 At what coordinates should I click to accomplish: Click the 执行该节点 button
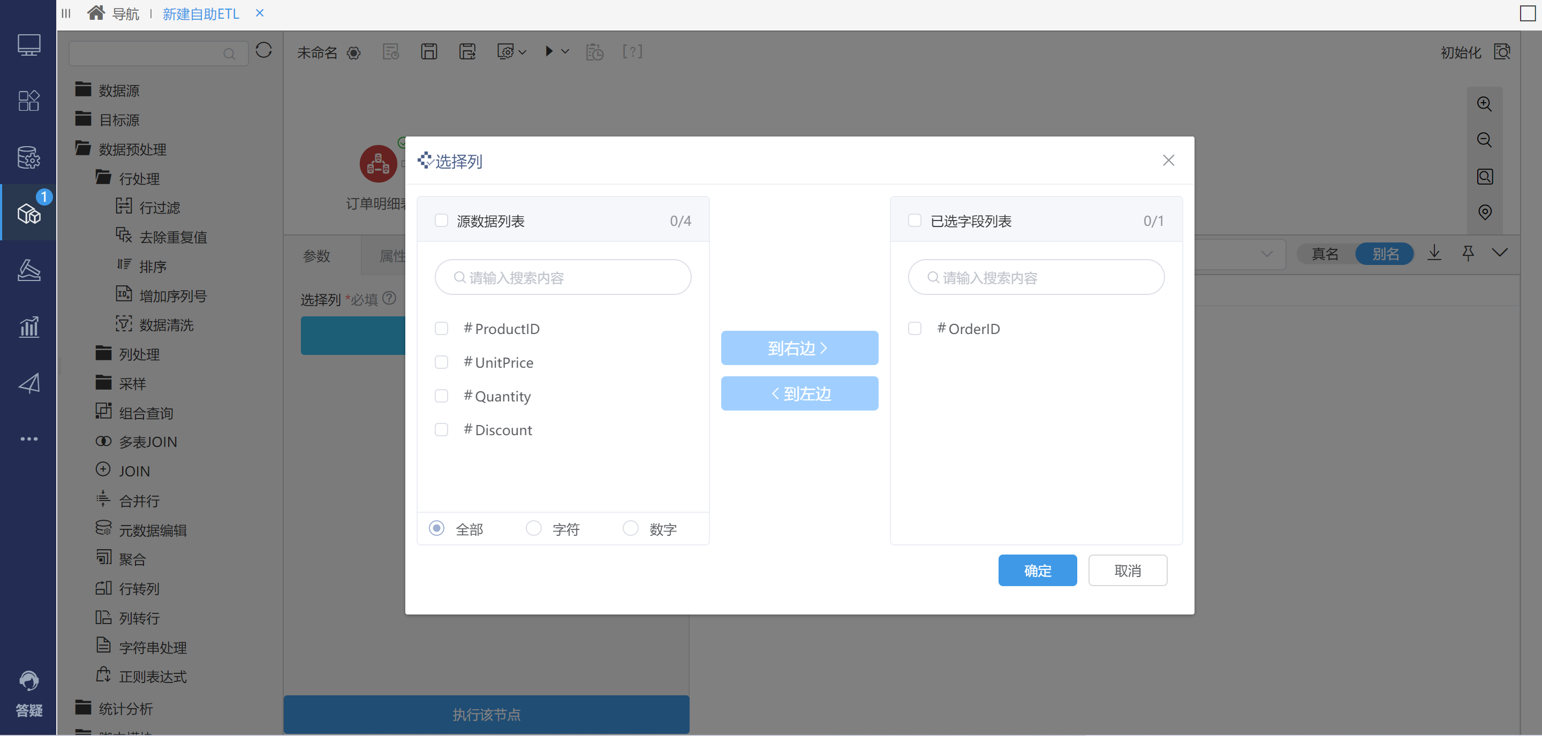[x=486, y=714]
